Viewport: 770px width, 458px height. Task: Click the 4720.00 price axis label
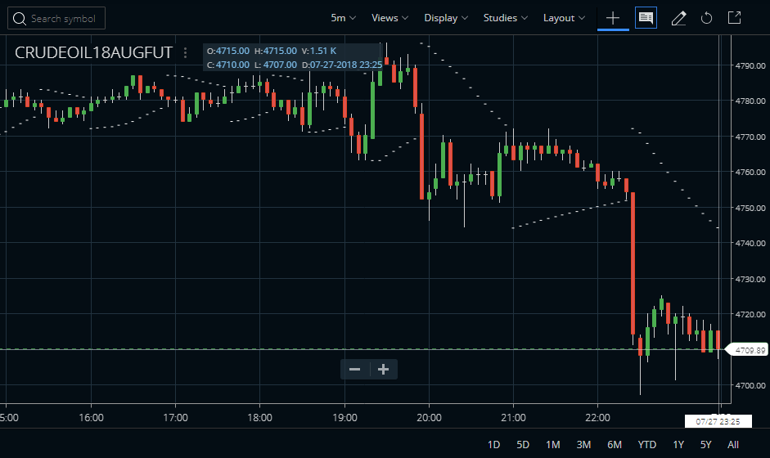pyautogui.click(x=750, y=315)
